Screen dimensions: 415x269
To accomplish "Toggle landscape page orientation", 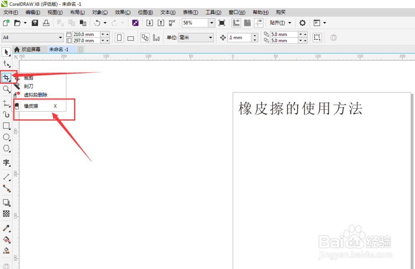I will [130, 37].
